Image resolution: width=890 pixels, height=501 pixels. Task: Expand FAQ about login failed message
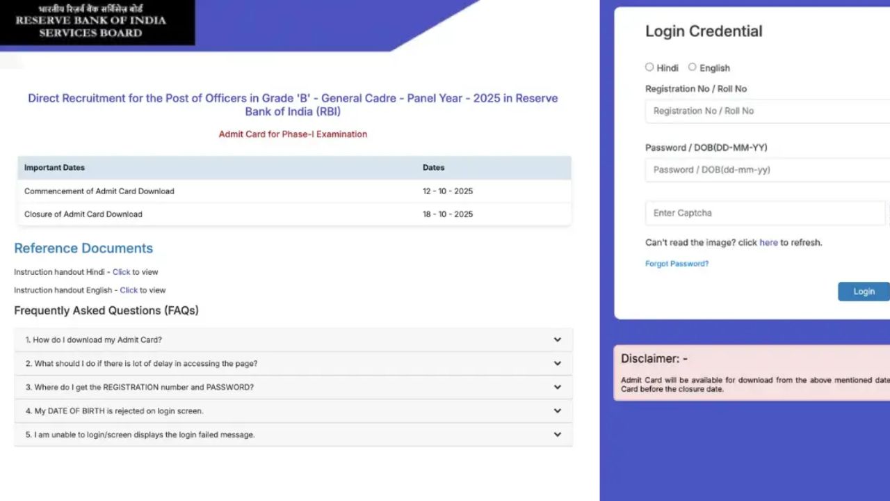[x=293, y=434]
